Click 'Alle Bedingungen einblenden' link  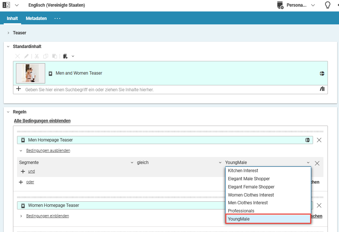(x=42, y=121)
